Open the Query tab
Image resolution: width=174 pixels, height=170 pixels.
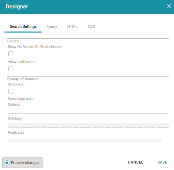pos(52,26)
